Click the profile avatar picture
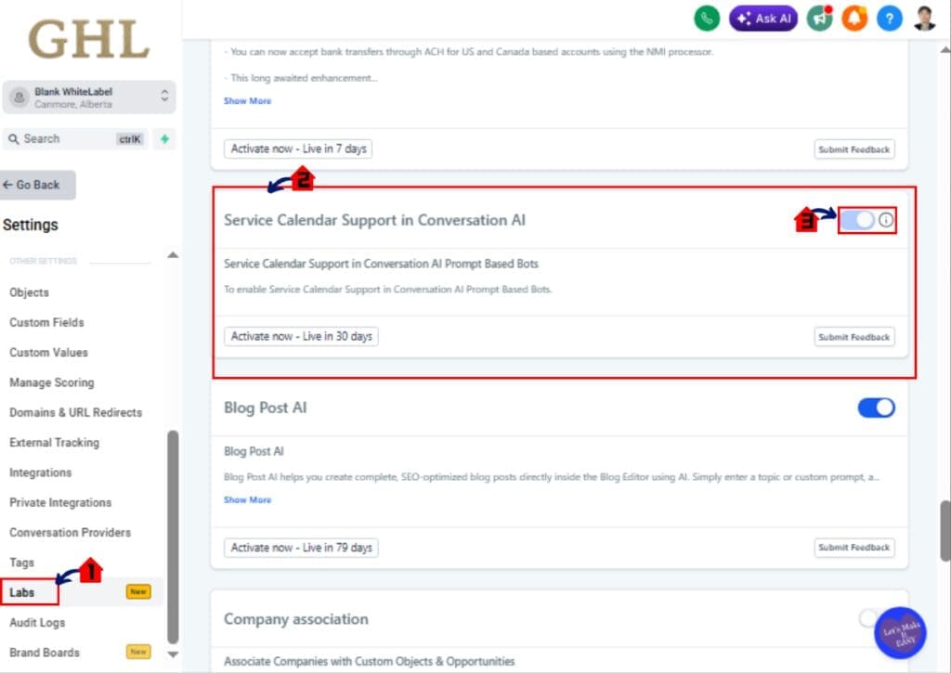 coord(923,18)
